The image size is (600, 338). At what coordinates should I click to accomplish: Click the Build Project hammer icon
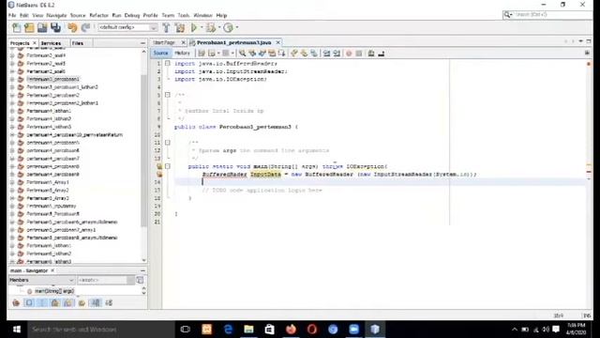click(166, 27)
